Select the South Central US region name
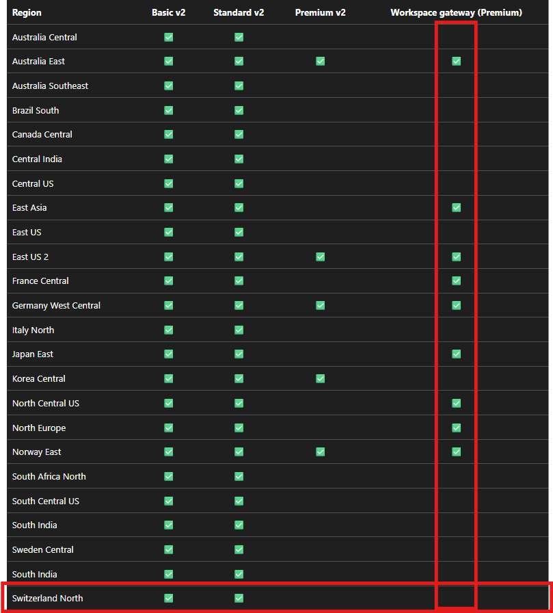553x613 pixels. (46, 501)
